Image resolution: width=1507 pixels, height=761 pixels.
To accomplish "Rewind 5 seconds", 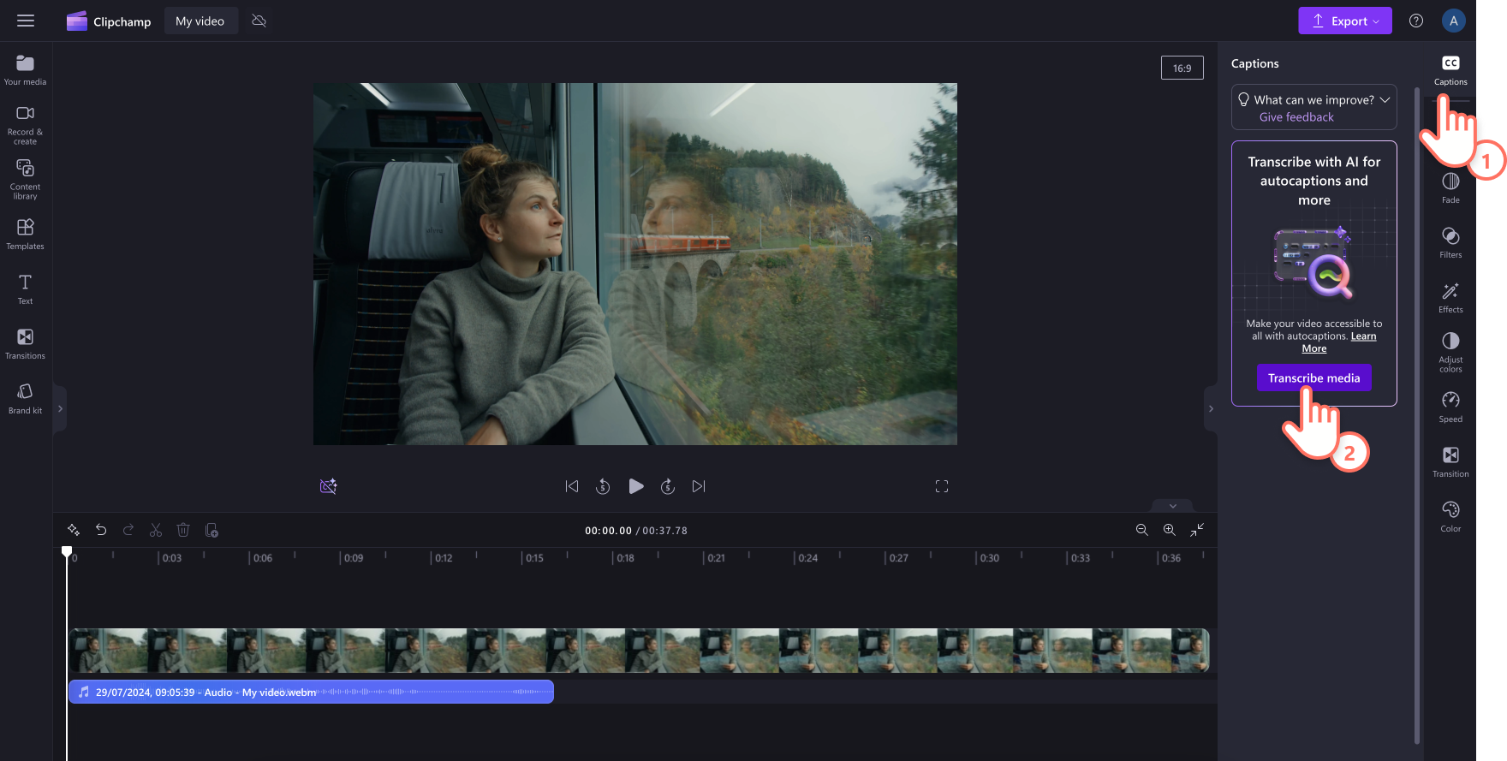I will tap(603, 486).
